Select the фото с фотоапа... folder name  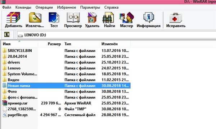(22, 97)
